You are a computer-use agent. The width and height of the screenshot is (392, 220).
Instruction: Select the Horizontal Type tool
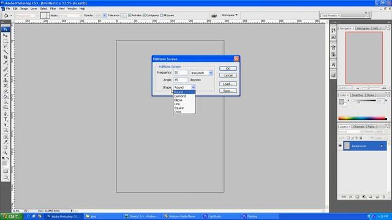6,119
